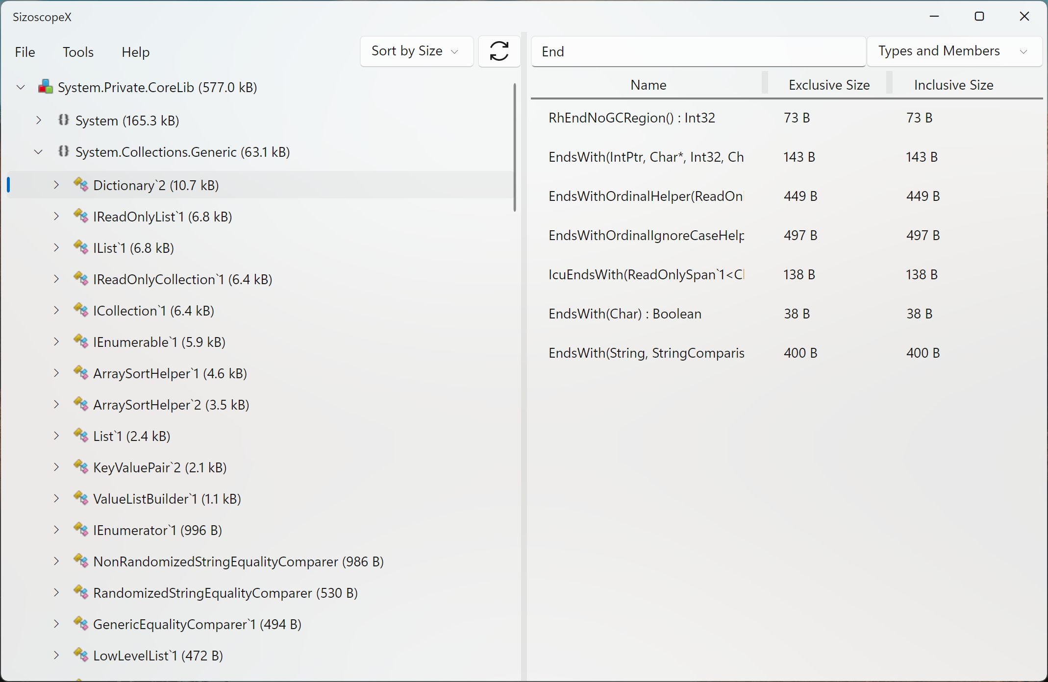Click the IList`1 type icon

[x=81, y=248]
